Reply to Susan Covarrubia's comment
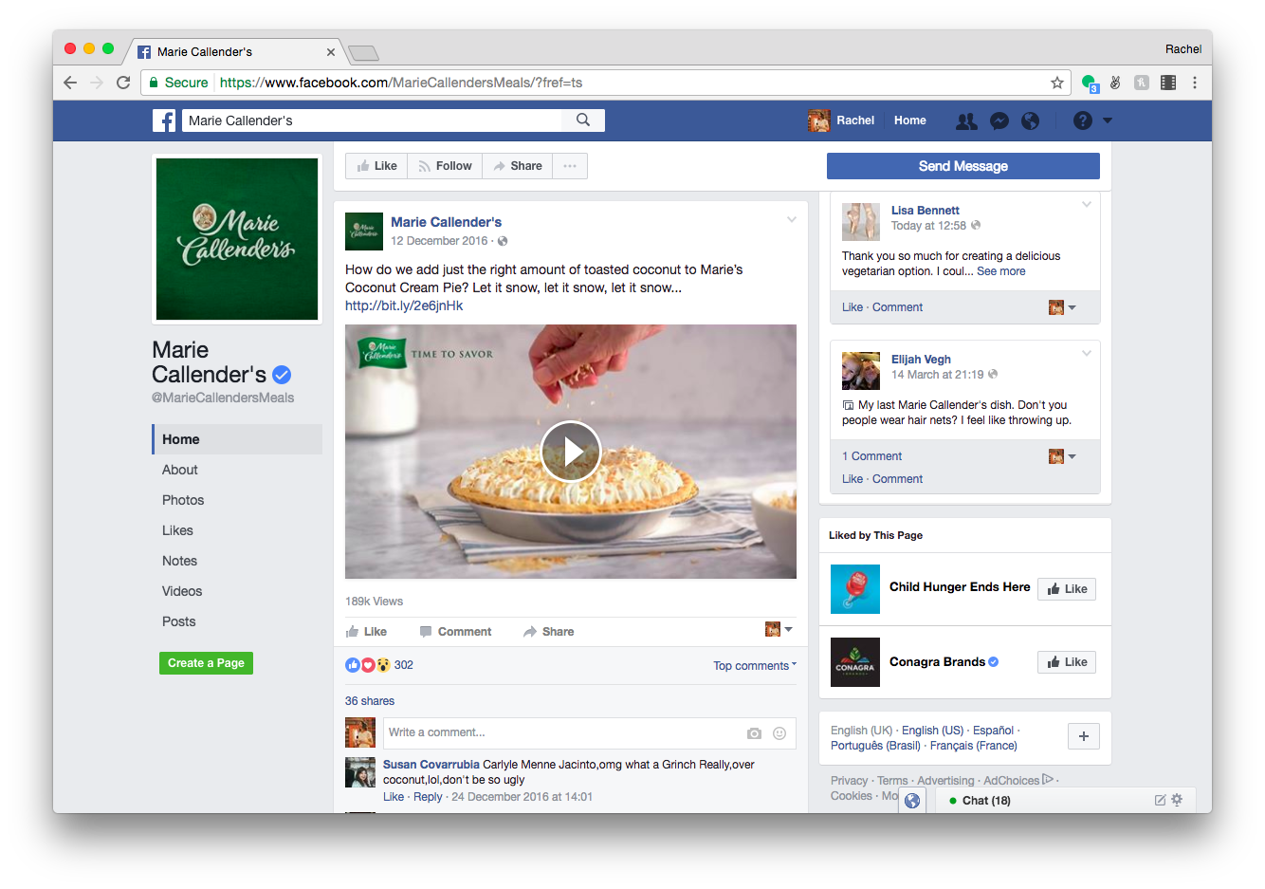The height and width of the screenshot is (889, 1265). 428,797
